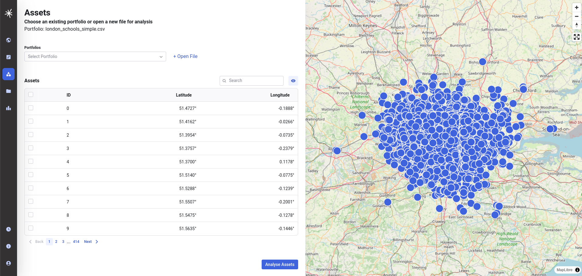Click the map marker near Godalming

[388, 202]
